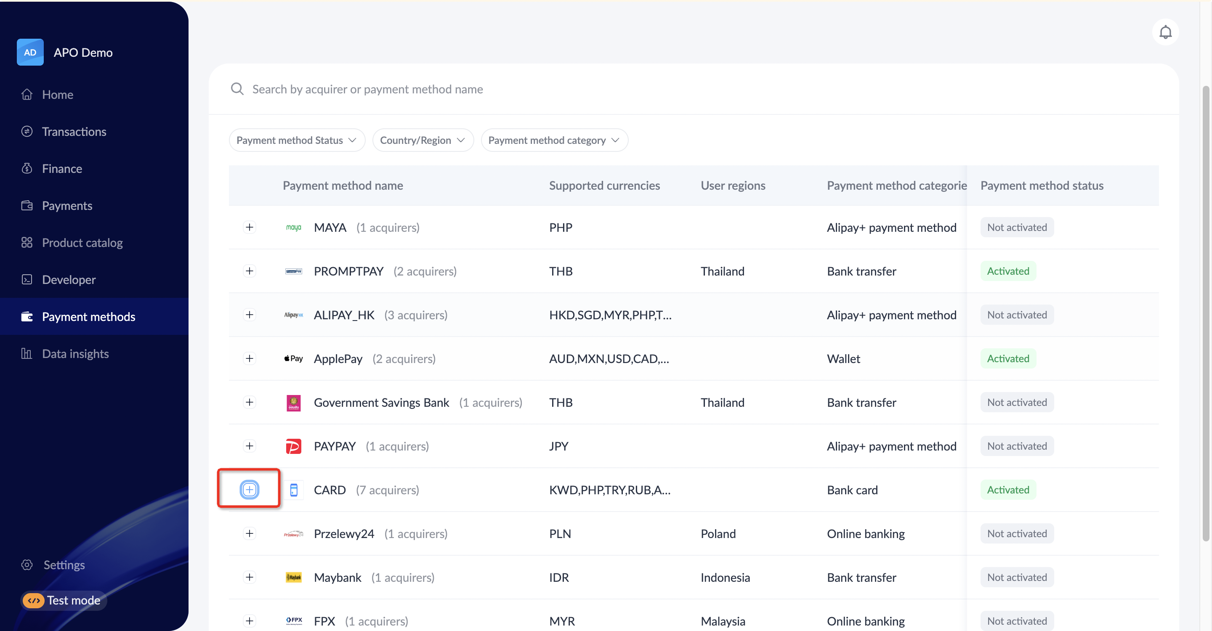Click Activated status badge for ApplePay
Screen dimensions: 1212x631
click(x=1007, y=359)
